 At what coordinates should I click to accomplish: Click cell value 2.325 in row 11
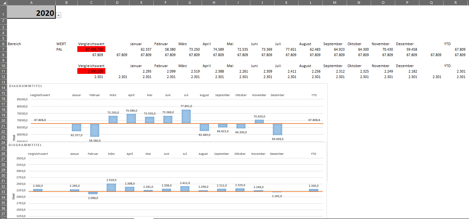point(364,71)
